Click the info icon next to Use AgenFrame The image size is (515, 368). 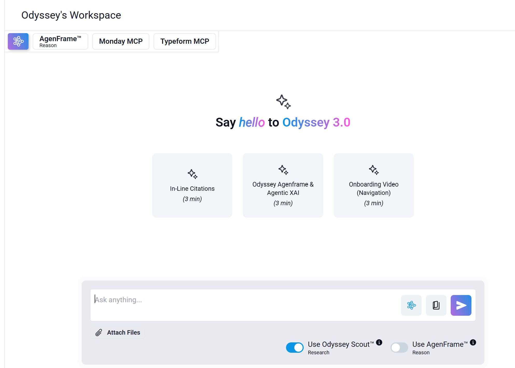473,342
